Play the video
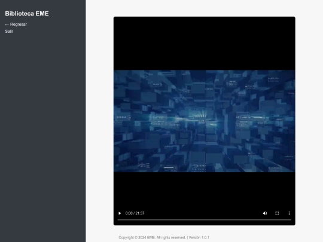The image size is (323, 242). coord(120,213)
